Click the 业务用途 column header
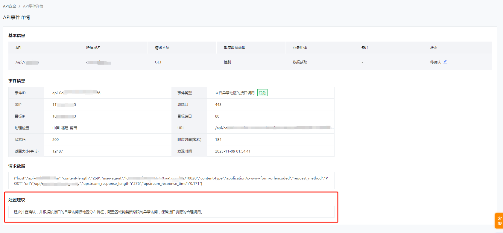 click(300, 48)
